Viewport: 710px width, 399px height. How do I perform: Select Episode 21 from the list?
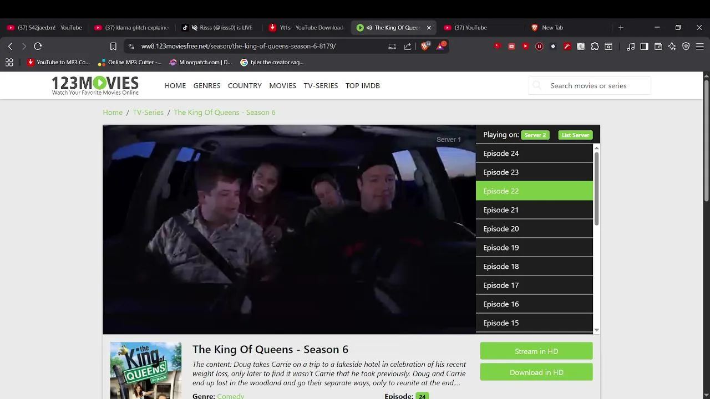click(x=534, y=210)
